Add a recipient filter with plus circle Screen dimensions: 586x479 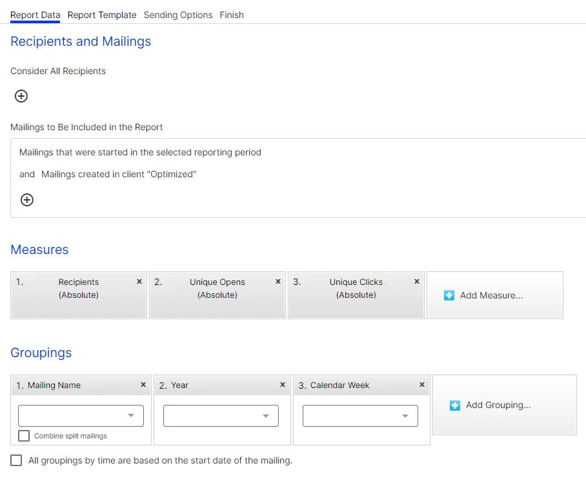click(21, 96)
